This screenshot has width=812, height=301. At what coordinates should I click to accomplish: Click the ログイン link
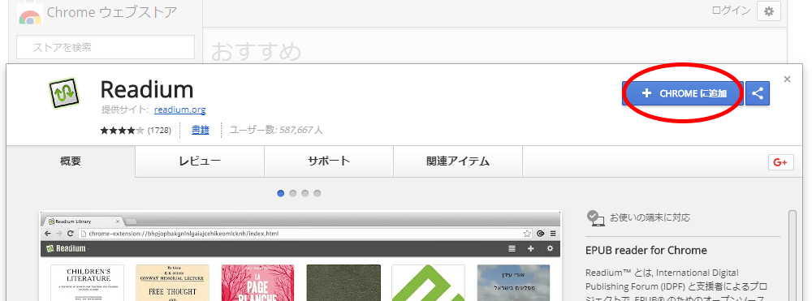[732, 11]
